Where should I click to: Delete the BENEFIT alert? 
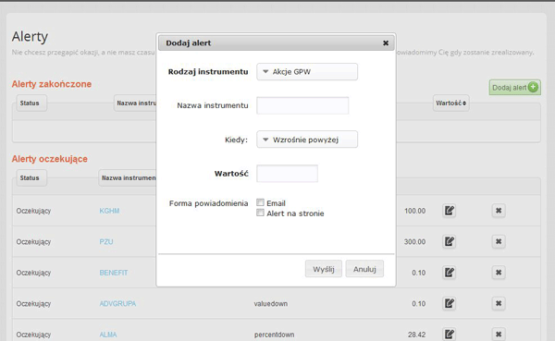[x=499, y=273]
